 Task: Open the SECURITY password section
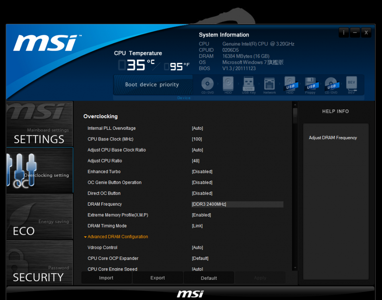click(x=39, y=262)
